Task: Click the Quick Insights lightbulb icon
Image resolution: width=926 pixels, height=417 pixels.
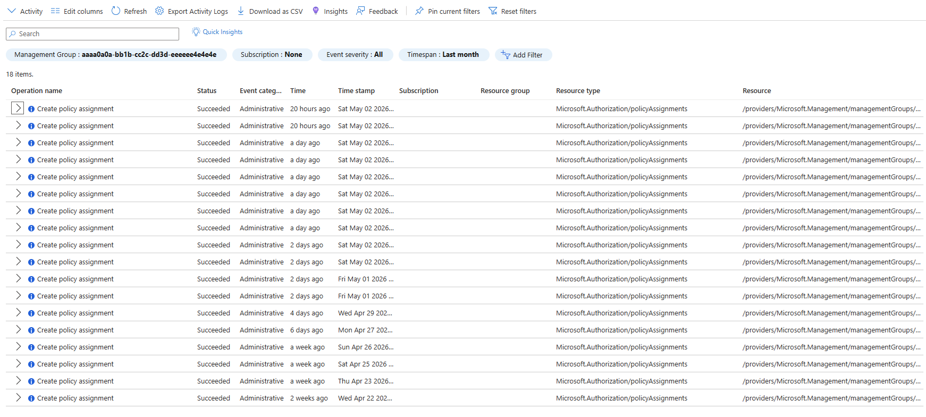Action: click(x=196, y=32)
